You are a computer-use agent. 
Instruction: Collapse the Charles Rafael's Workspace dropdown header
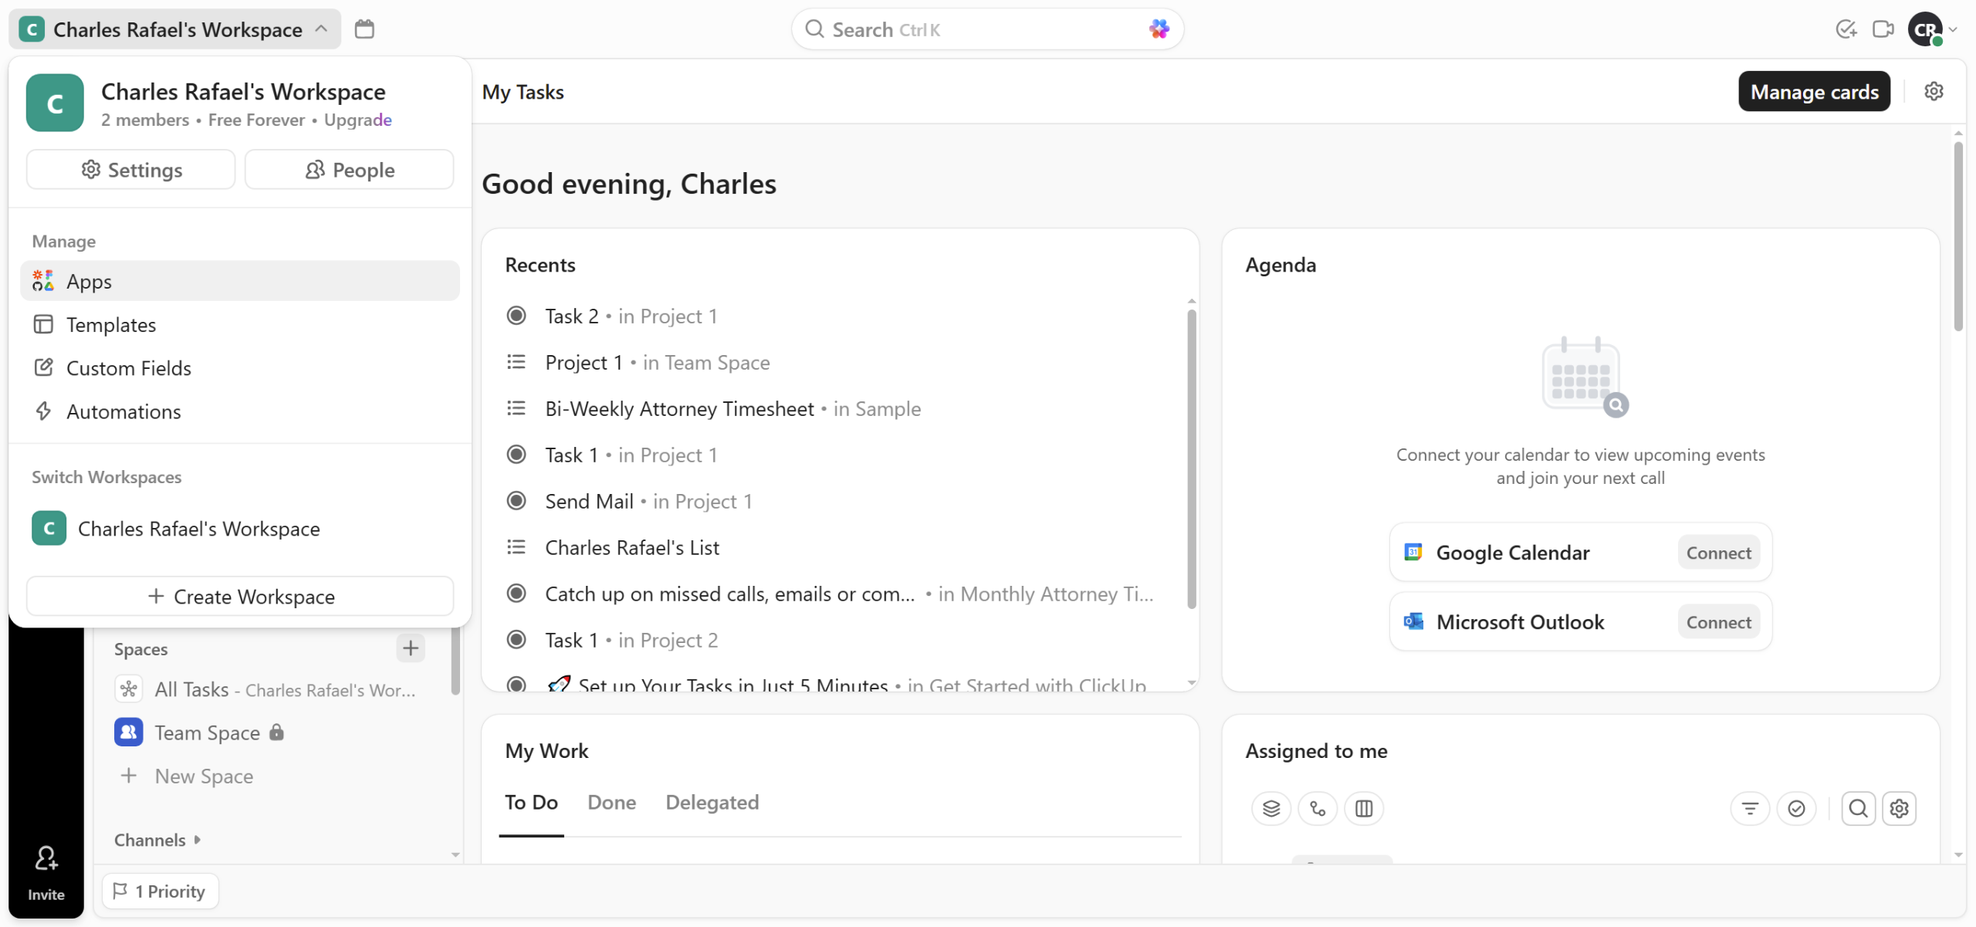(x=176, y=29)
